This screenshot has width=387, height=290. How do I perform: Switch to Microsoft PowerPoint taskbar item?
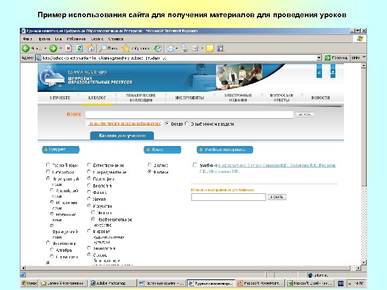pyautogui.click(x=261, y=283)
